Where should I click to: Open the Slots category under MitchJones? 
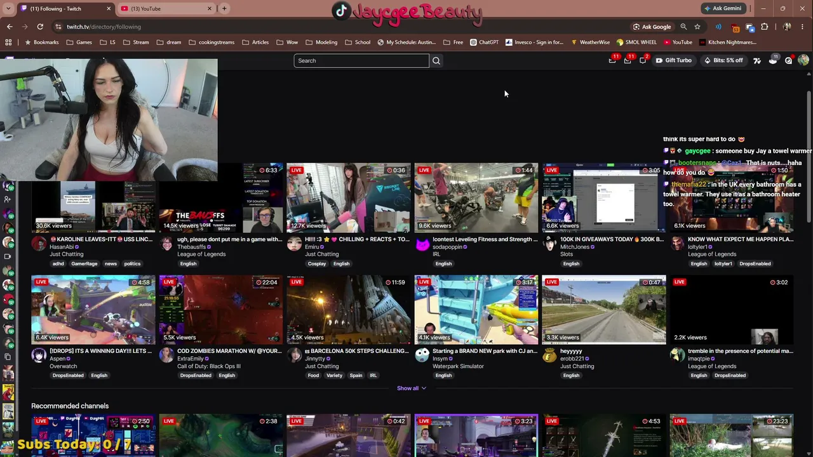coord(567,255)
